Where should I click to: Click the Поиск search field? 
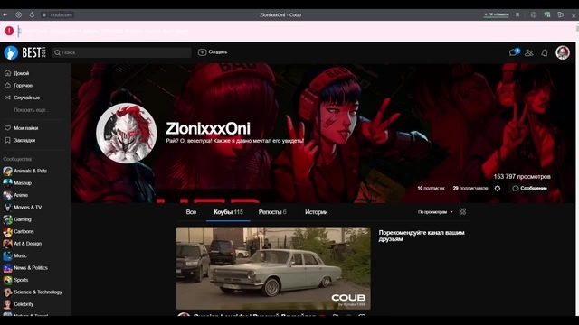coord(121,52)
